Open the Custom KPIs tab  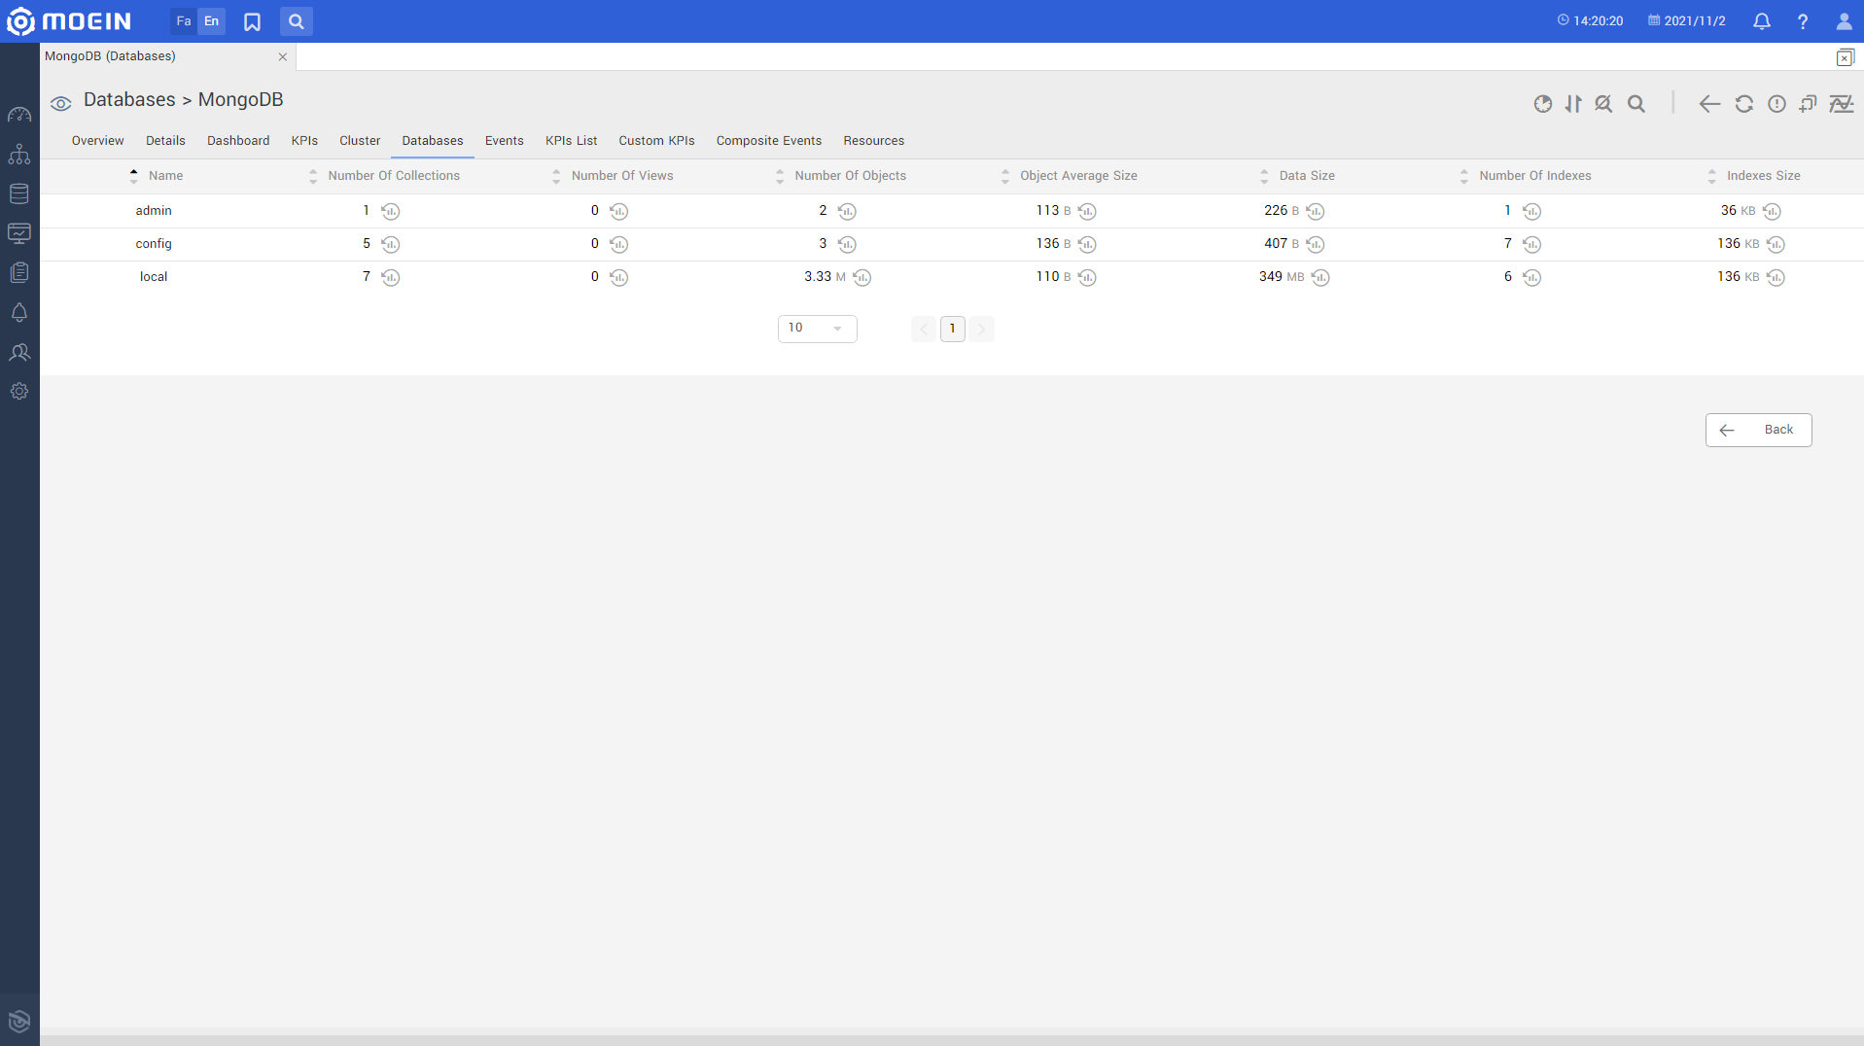[x=657, y=141]
